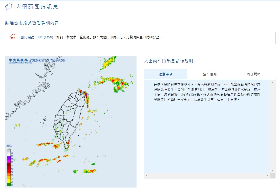This screenshot has width=280, height=196.
Task: Click the scroll-up arrow in the notes panel
Action: (x=272, y=82)
